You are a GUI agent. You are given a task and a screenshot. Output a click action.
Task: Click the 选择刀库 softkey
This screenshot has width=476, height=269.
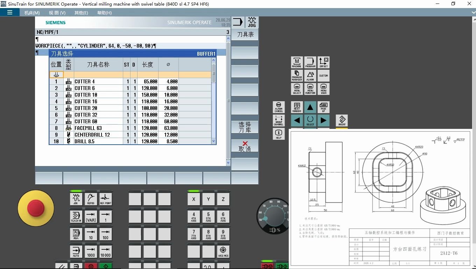click(x=245, y=127)
